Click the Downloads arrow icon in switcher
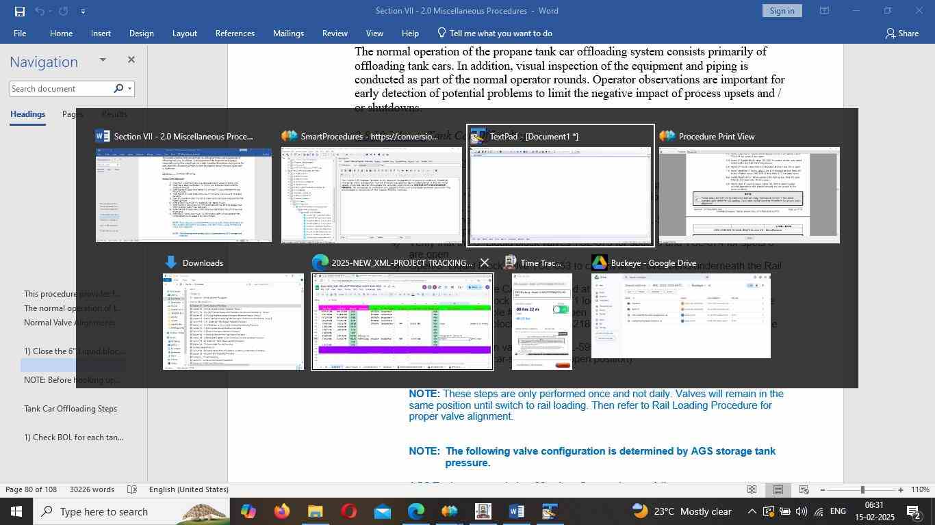The height and width of the screenshot is (525, 935). tap(170, 262)
